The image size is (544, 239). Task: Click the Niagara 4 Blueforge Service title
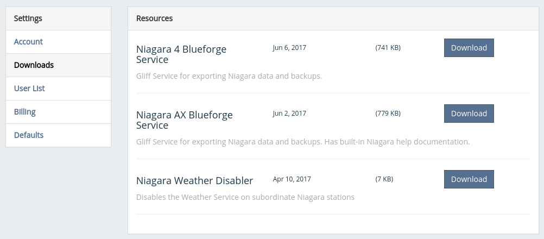pyautogui.click(x=181, y=54)
